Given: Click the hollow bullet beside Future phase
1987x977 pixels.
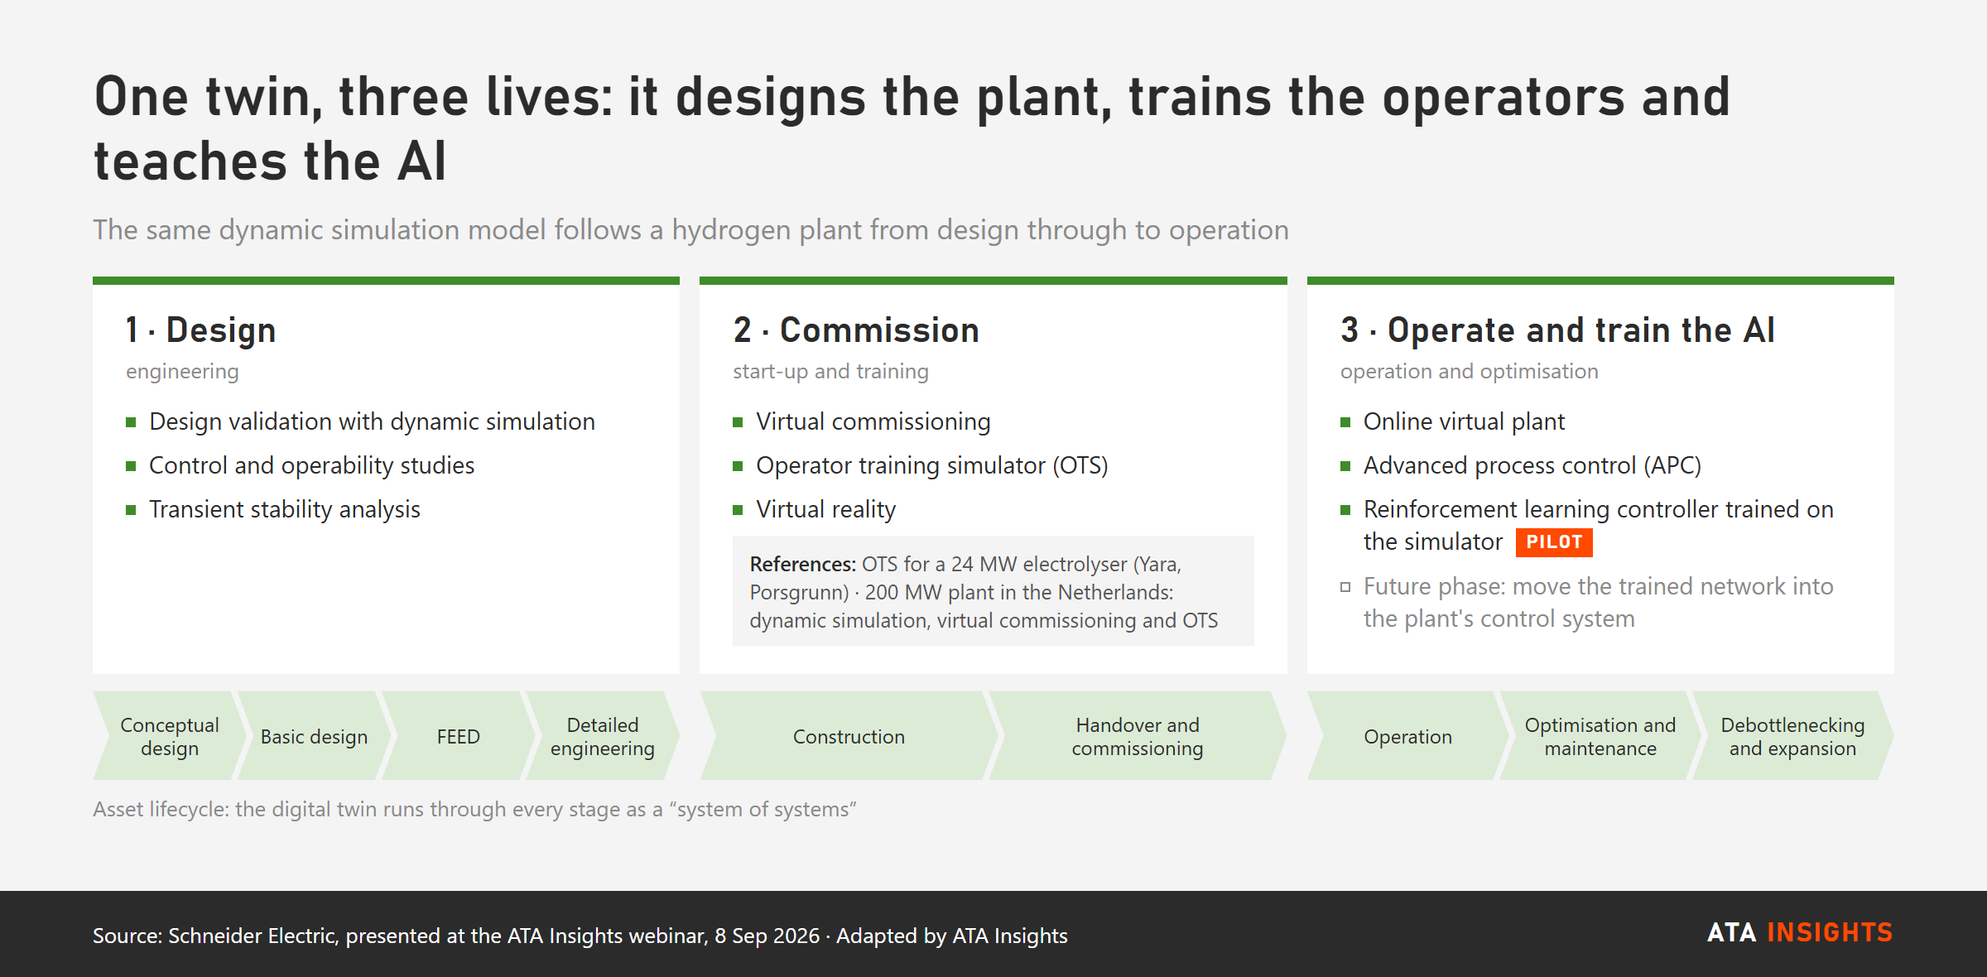Looking at the screenshot, I should point(1345,587).
